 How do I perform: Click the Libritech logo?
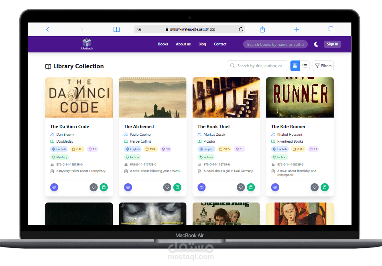pos(87,44)
